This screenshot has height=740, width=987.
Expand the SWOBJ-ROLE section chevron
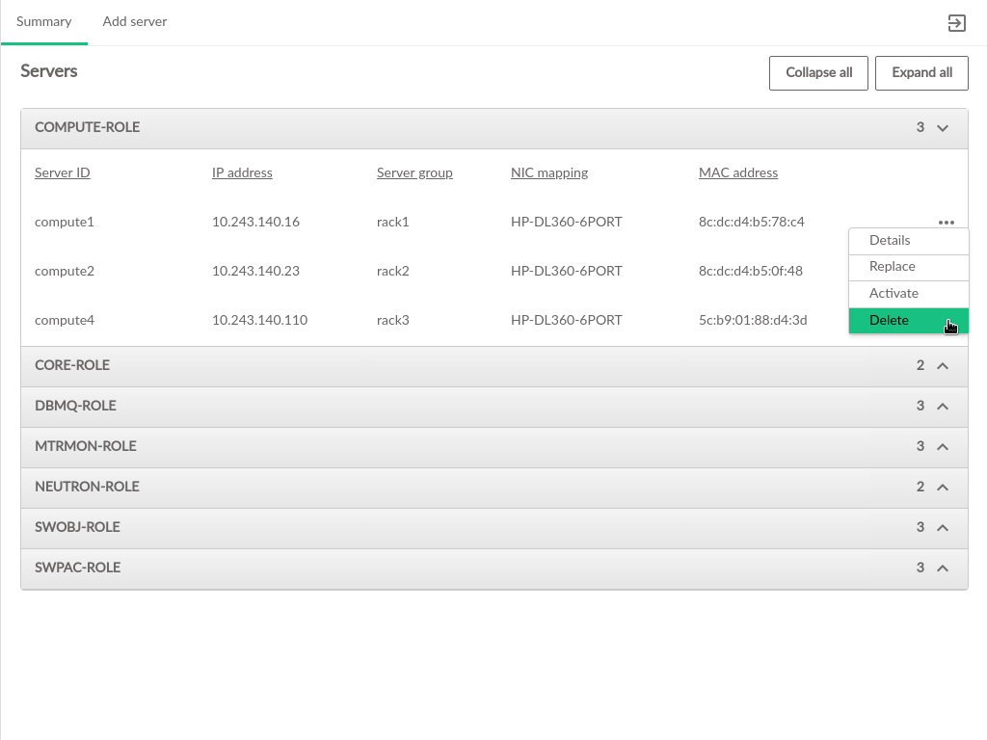943,528
